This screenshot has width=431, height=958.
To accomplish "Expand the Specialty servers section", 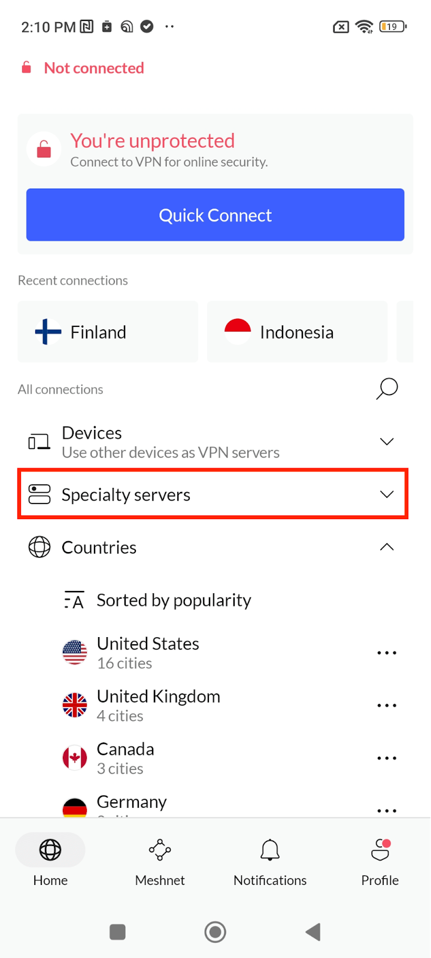I will (386, 493).
